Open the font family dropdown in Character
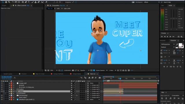Screen dimensions: 185x104 click(168, 44)
